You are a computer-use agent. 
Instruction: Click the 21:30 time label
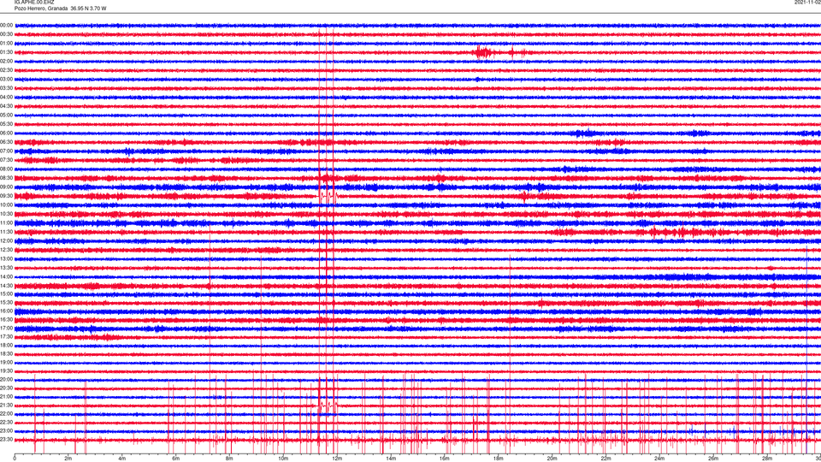pos(7,406)
